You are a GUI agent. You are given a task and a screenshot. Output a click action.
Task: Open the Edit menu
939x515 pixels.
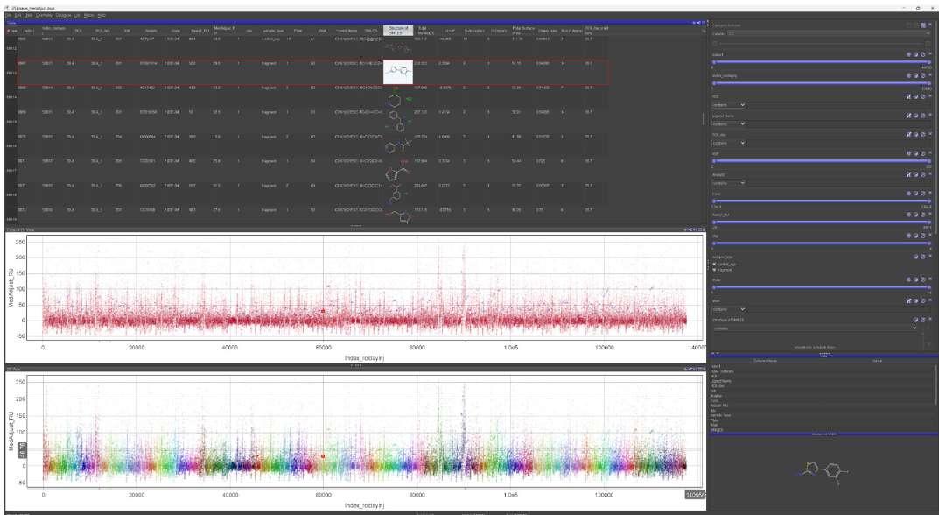point(18,15)
